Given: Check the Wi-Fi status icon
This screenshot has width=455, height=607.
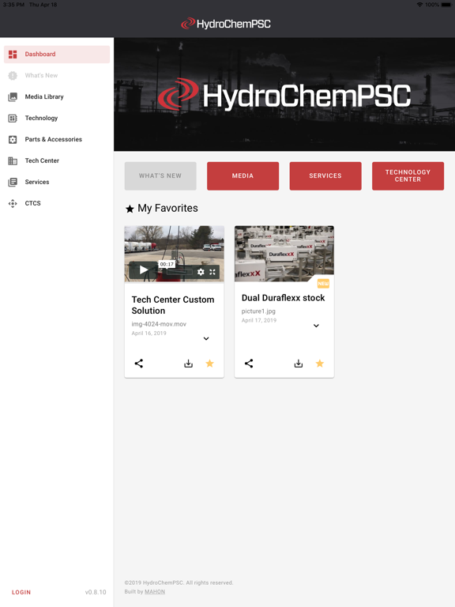Looking at the screenshot, I should (x=419, y=5).
